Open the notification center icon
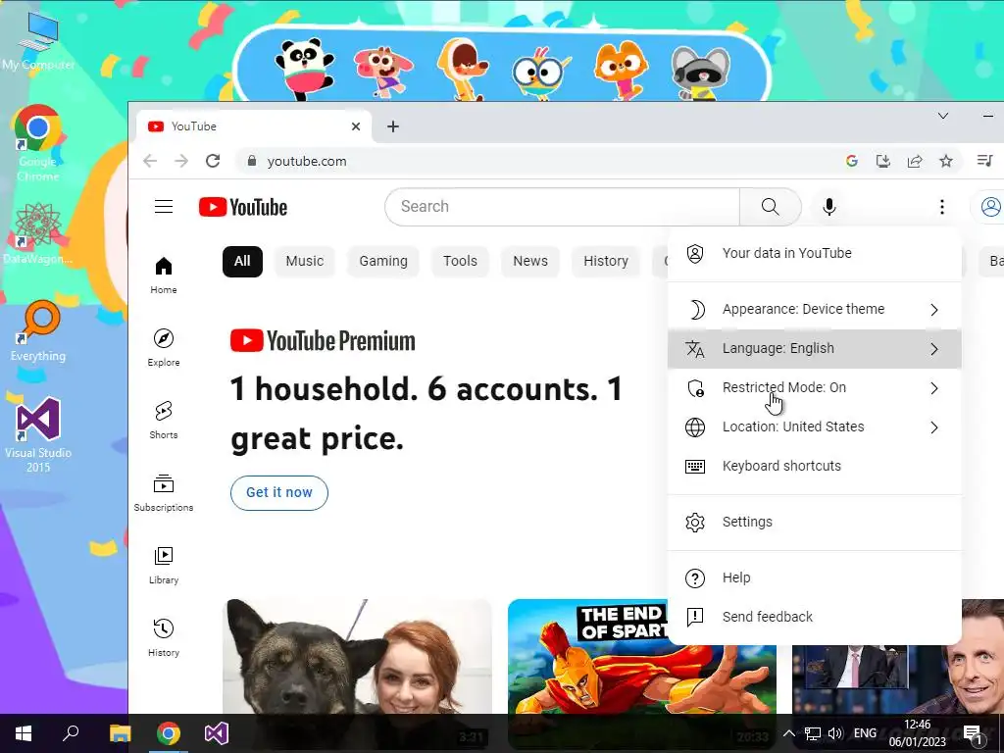The image size is (1004, 753). click(x=973, y=733)
